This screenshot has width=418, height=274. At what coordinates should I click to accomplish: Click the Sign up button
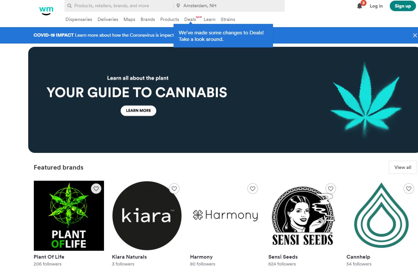point(403,6)
